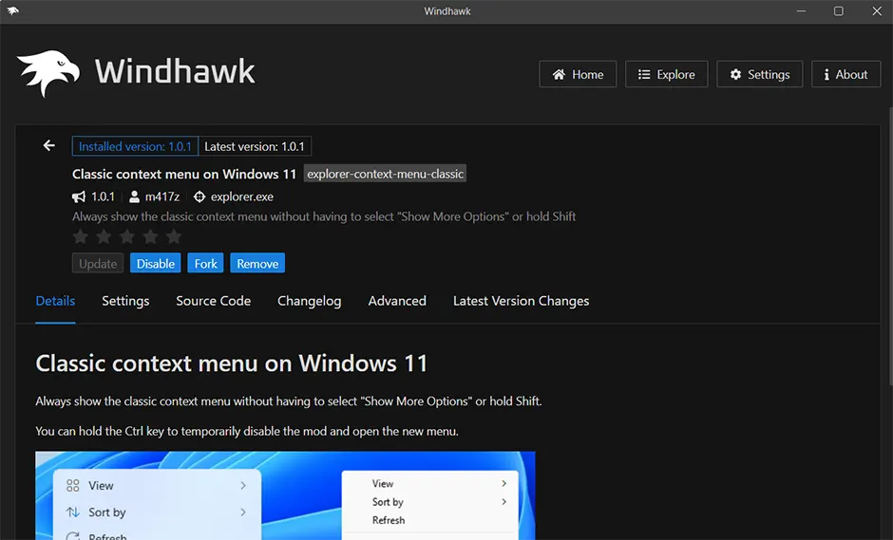Rate the mod one star
893x540 pixels.
(x=81, y=236)
